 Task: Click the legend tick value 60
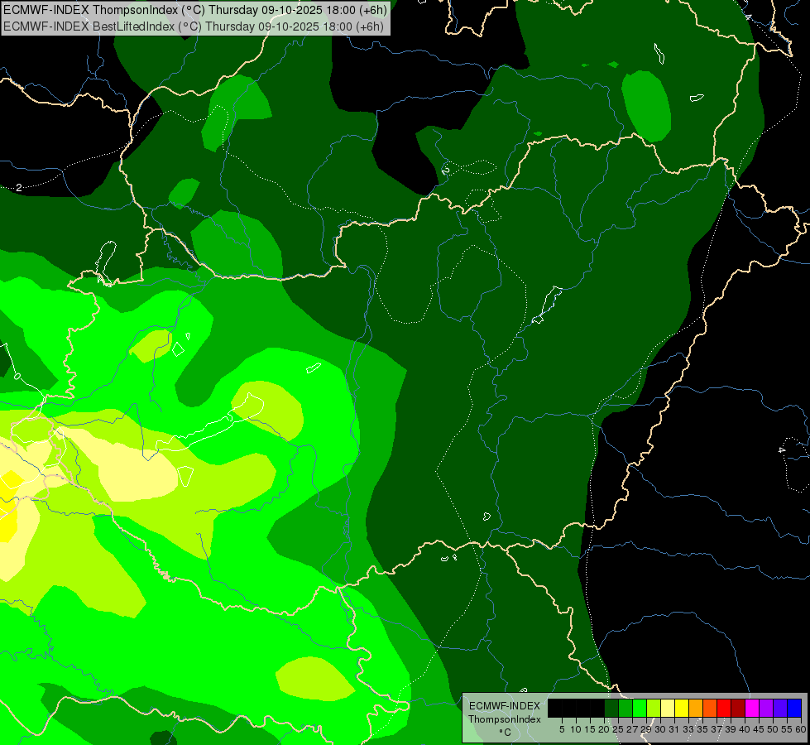(801, 729)
